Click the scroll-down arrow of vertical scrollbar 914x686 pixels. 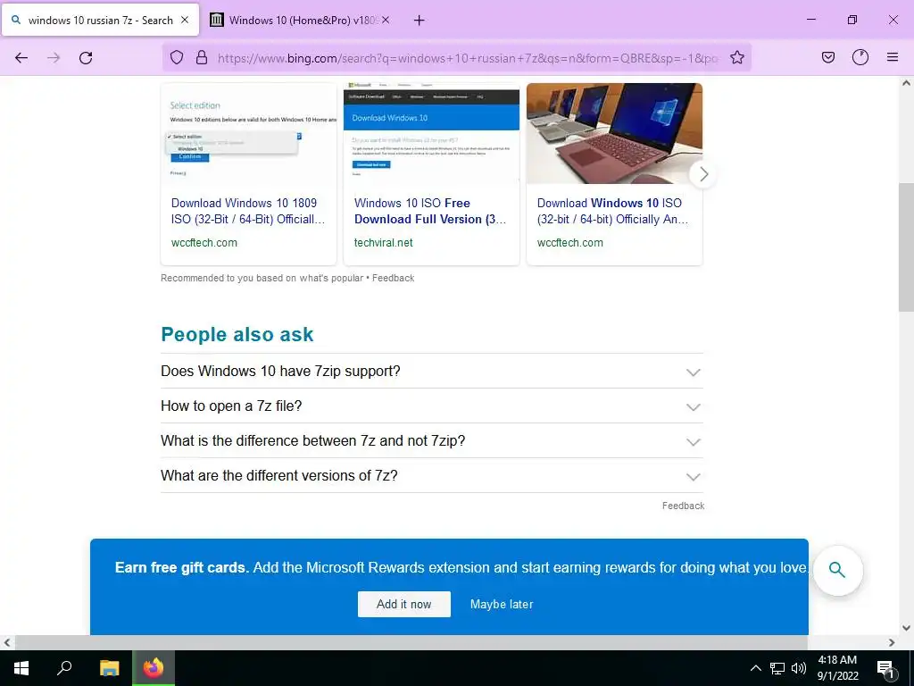point(906,628)
